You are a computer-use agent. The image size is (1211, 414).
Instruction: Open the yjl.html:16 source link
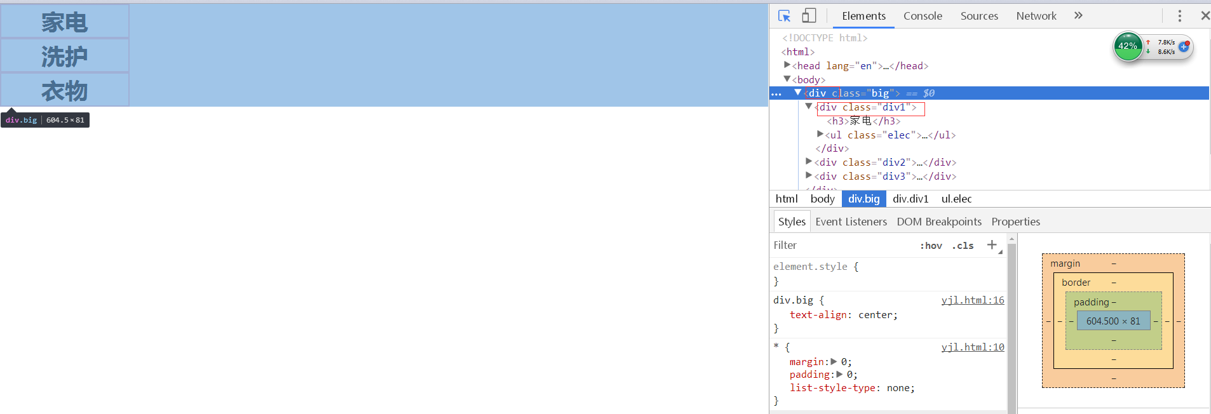pos(973,300)
